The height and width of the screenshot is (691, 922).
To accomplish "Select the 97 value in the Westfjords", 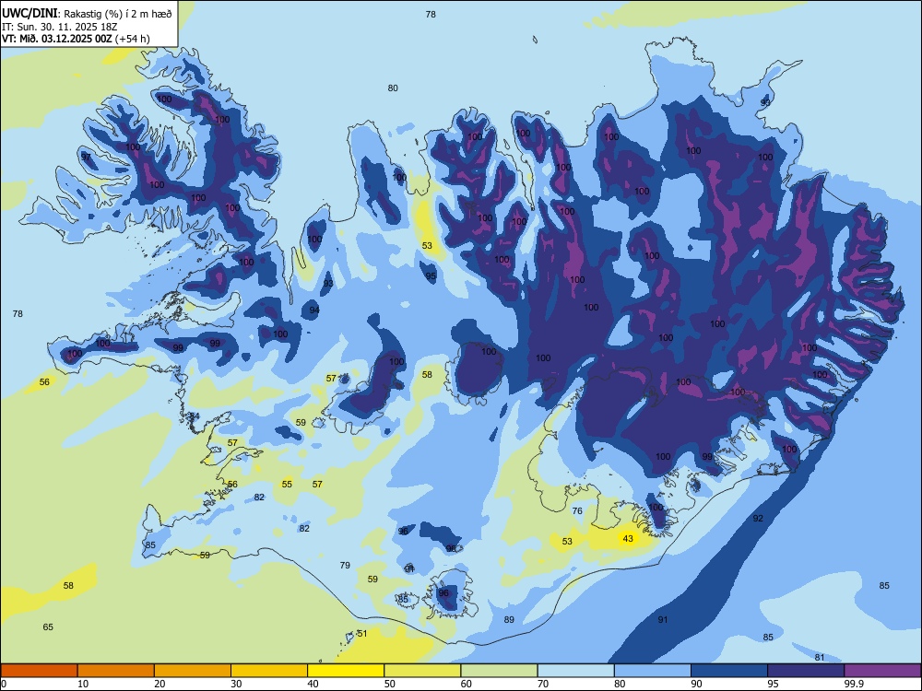I will pyautogui.click(x=86, y=157).
